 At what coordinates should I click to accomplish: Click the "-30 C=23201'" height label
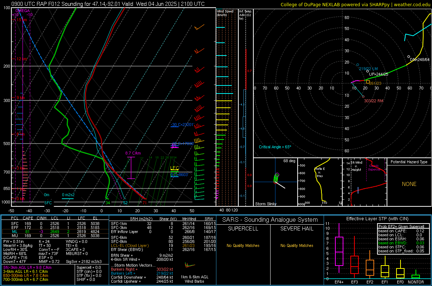coord(182,125)
